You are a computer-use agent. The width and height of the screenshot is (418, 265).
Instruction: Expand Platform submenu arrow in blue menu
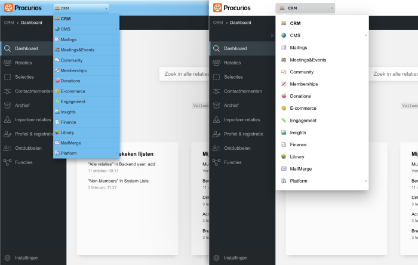116,153
